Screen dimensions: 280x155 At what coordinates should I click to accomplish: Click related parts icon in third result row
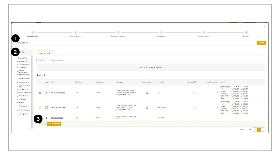(x=77, y=118)
